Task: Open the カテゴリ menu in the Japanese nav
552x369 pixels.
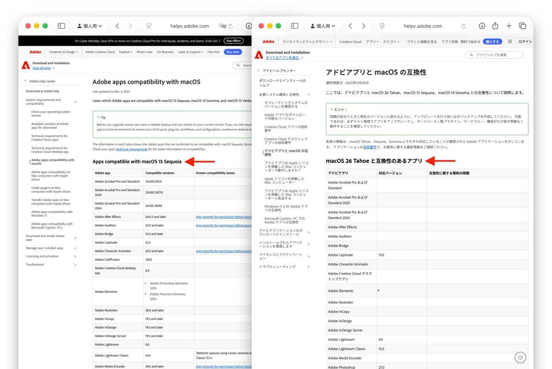Action: pos(390,41)
